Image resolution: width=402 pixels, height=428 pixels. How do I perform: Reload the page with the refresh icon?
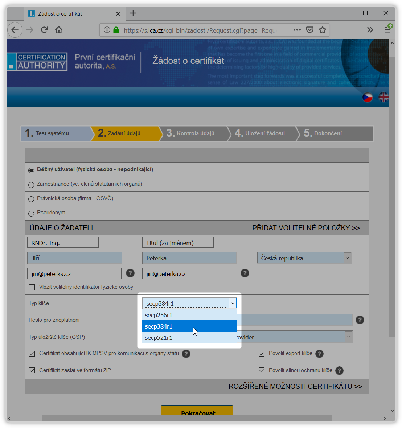[44, 30]
